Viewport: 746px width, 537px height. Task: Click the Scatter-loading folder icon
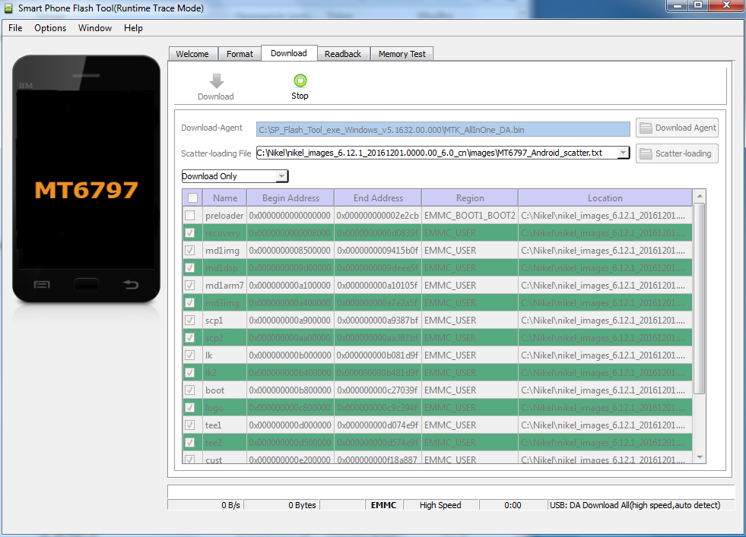point(646,153)
